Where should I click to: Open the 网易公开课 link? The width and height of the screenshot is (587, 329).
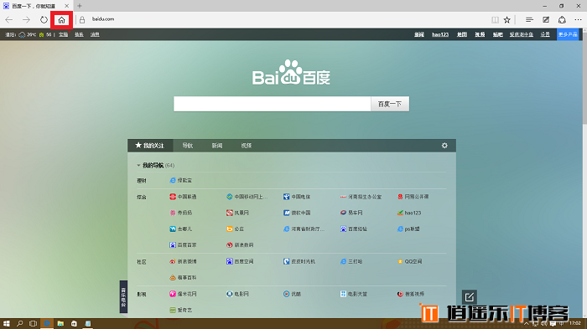pyautogui.click(x=413, y=197)
